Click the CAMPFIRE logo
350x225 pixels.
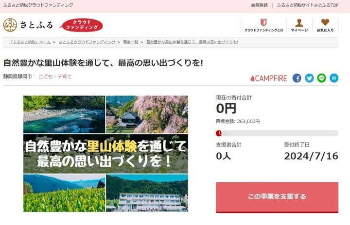pos(268,78)
